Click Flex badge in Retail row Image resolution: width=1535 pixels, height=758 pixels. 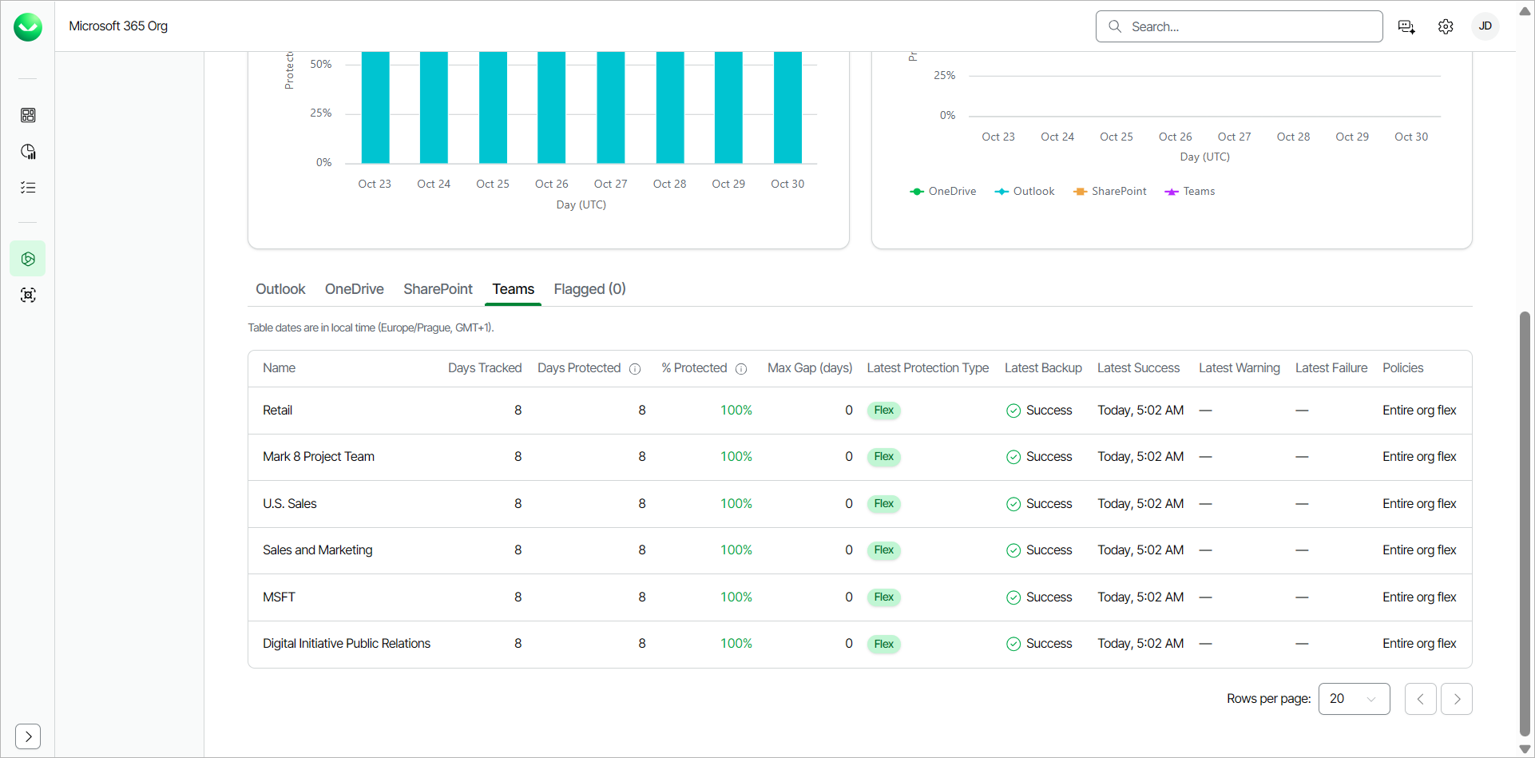click(x=884, y=411)
